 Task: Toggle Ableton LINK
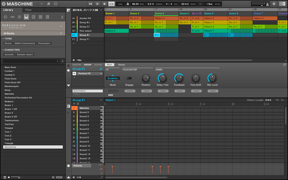coord(120,4)
